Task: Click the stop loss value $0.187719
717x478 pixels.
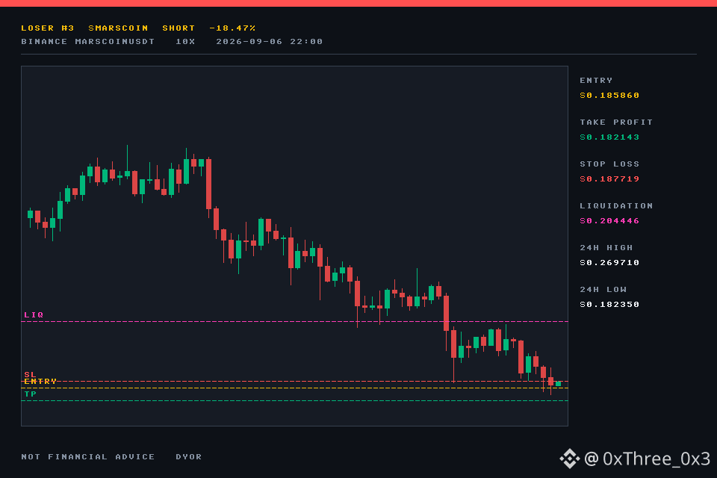Action: tap(609, 179)
